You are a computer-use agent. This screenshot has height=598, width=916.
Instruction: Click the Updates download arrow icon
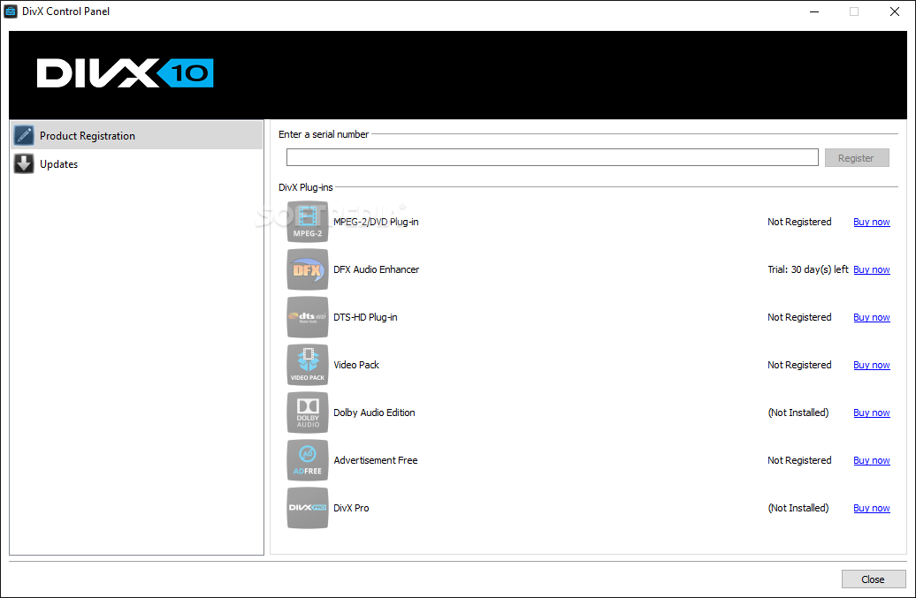(x=24, y=164)
